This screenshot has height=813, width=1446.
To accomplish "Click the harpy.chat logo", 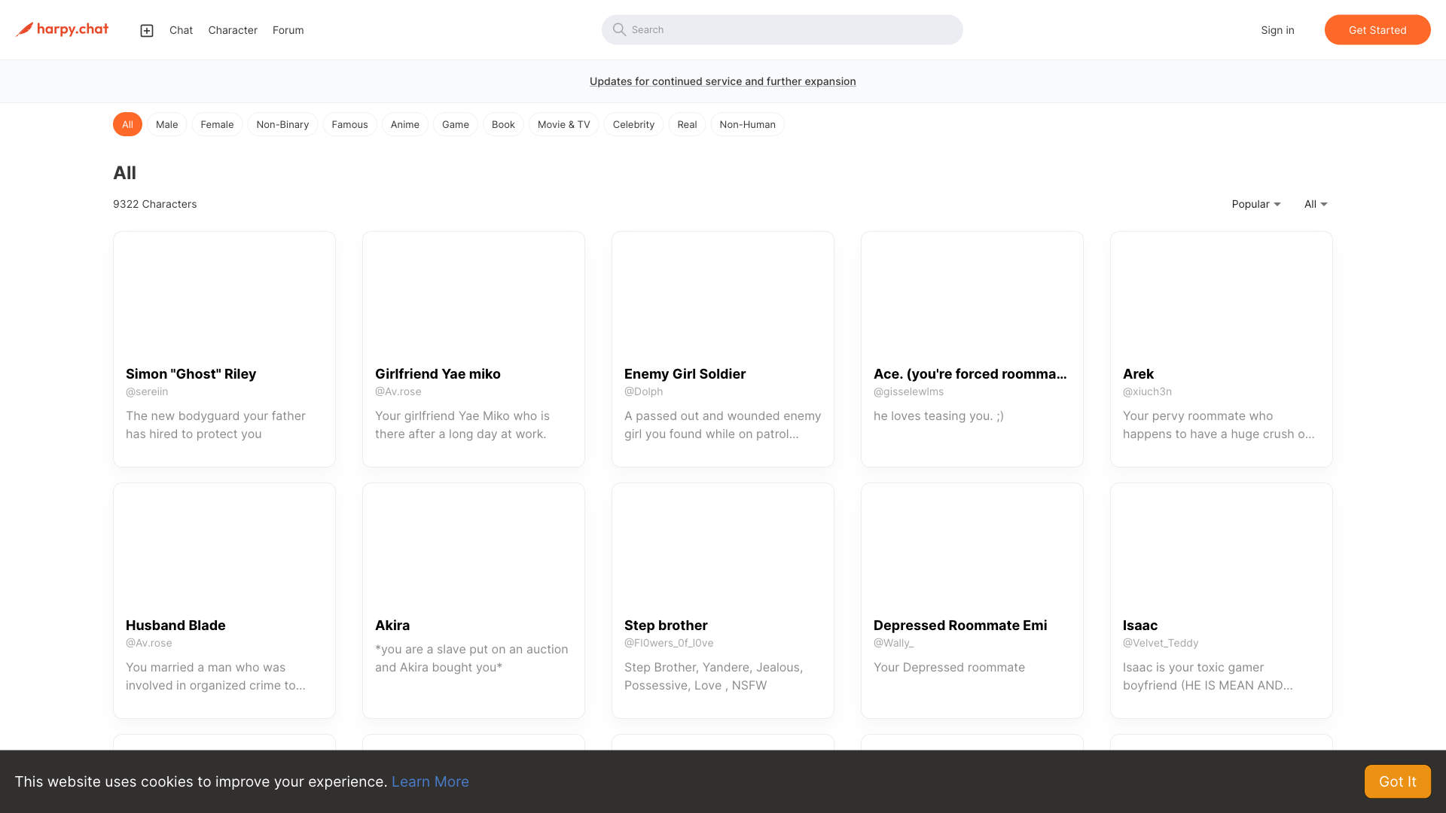I will [62, 29].
